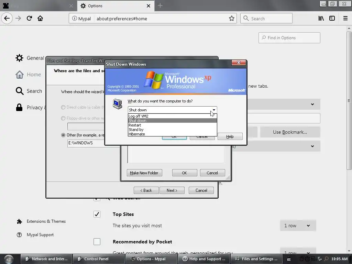
Task: Open the browser home page icon
Action: 40,19
